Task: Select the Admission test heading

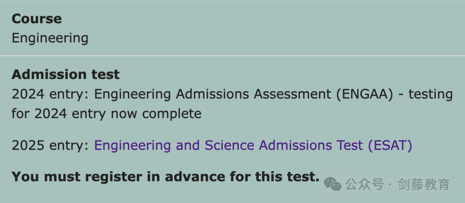Action: pyautogui.click(x=65, y=74)
